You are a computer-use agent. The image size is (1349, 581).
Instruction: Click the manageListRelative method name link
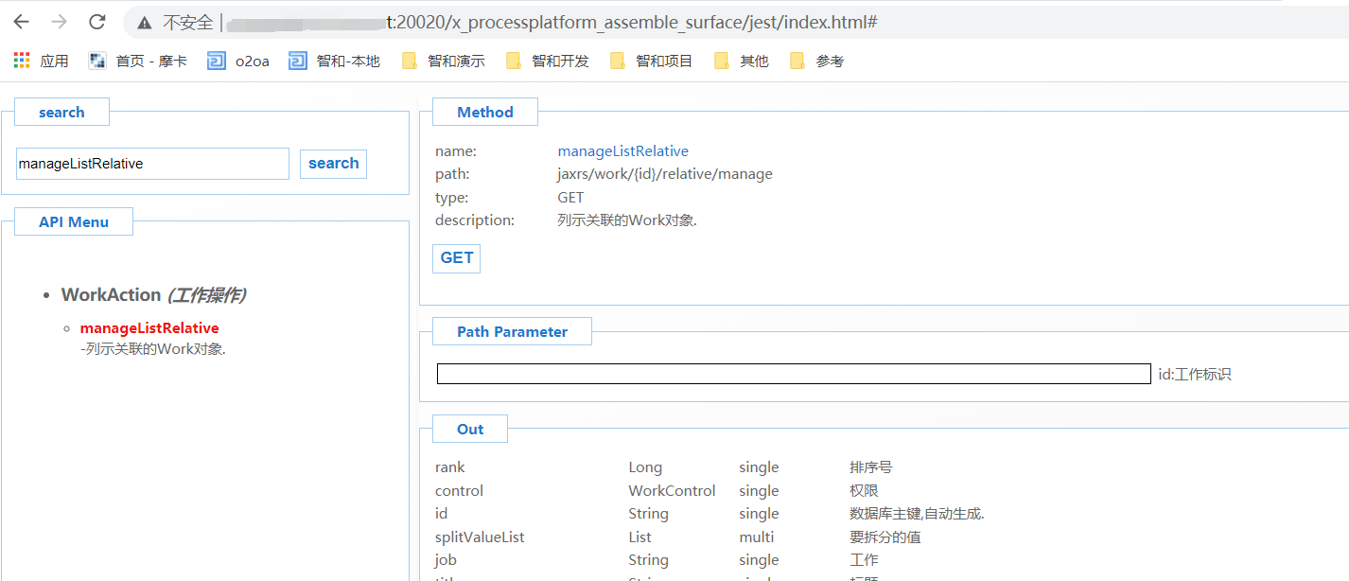(x=622, y=151)
